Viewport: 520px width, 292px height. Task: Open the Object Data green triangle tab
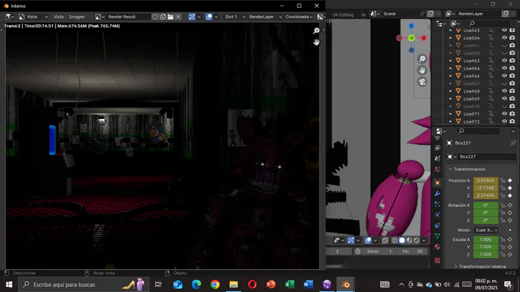pyautogui.click(x=437, y=236)
